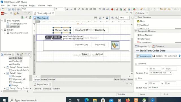Screen dimensions: 181x102
Task: Collapse the Size section
Action: 136,78
